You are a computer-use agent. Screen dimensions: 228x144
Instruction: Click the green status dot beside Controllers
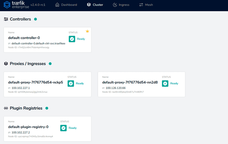35,19
